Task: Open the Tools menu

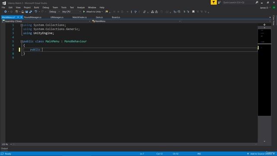Action: 64,7
